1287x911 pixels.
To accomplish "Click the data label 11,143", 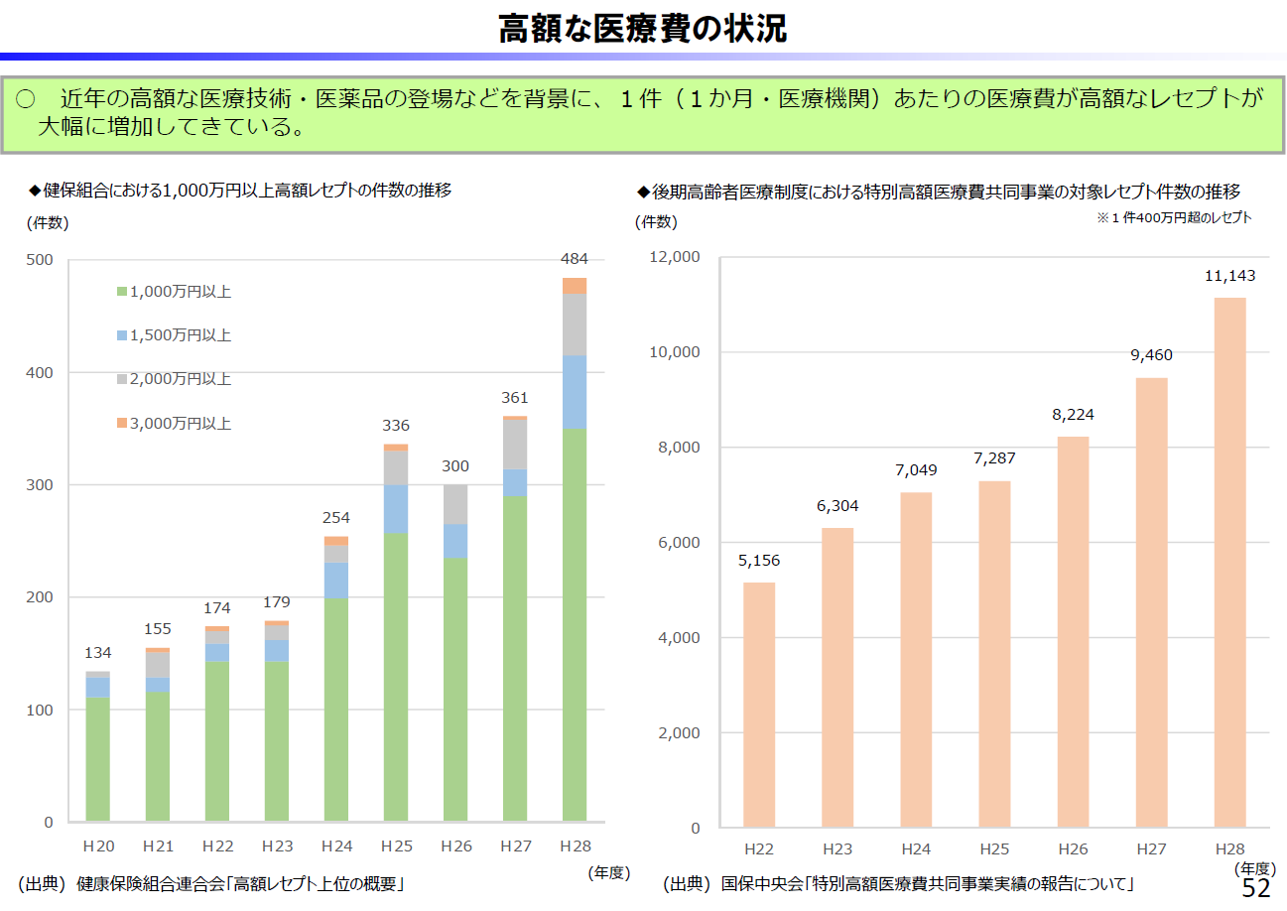I will click(x=1229, y=277).
